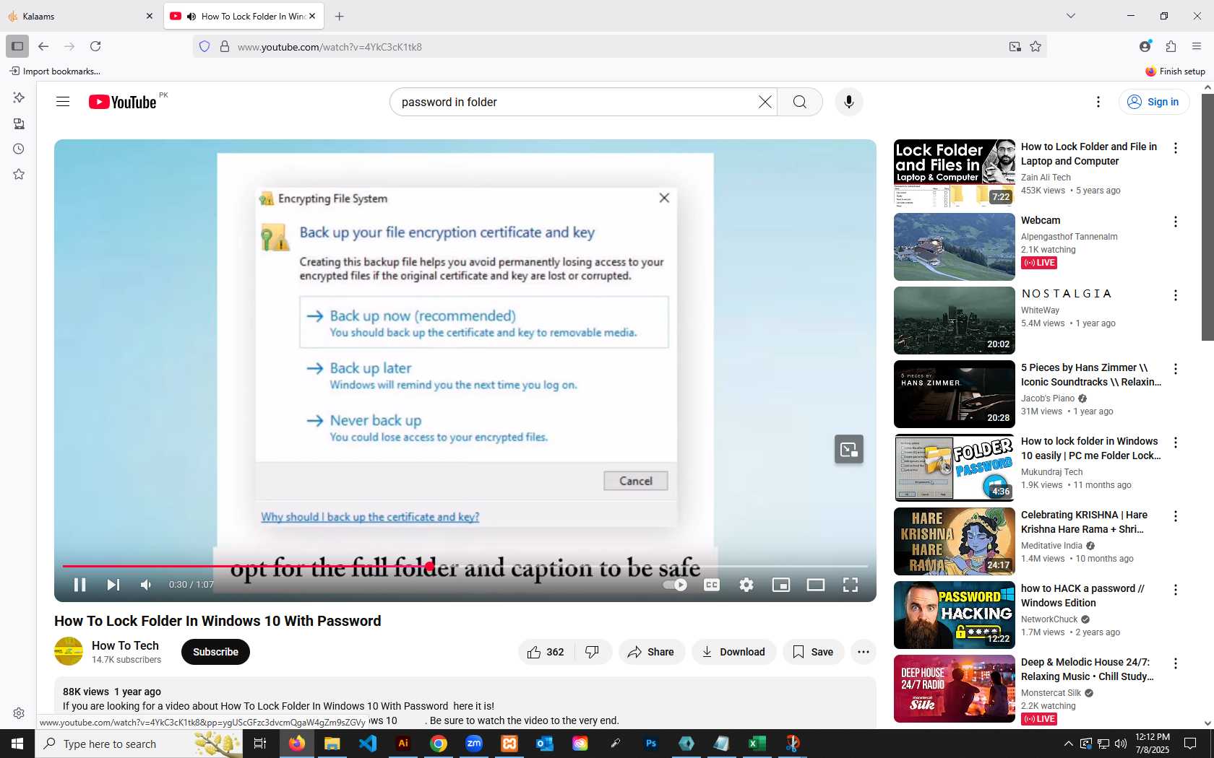List all tabs dropdown arrow
1214x758 pixels.
point(1071,16)
